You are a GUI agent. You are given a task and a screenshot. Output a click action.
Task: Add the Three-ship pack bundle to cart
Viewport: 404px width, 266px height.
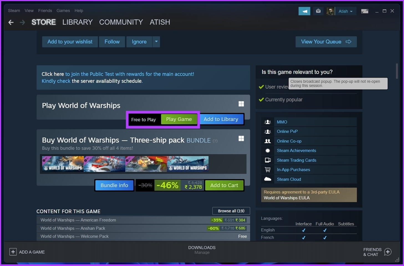[224, 185]
